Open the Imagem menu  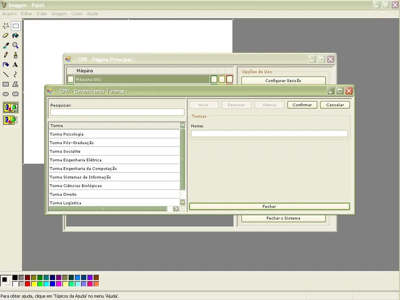coord(59,14)
